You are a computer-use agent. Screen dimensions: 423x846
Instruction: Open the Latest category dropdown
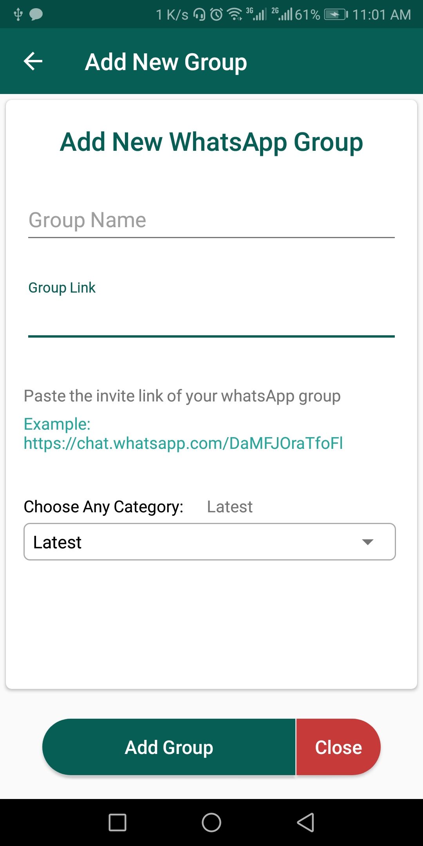point(210,542)
